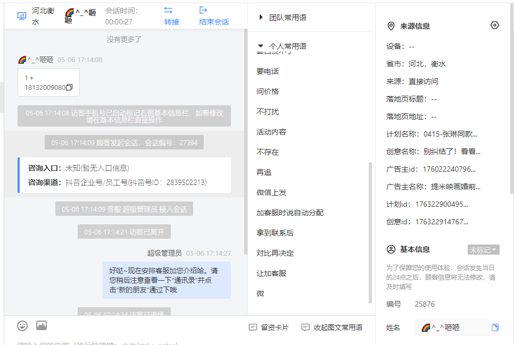514x345 pixels.
Task: Click the 姓名 input field
Action: click(452, 327)
